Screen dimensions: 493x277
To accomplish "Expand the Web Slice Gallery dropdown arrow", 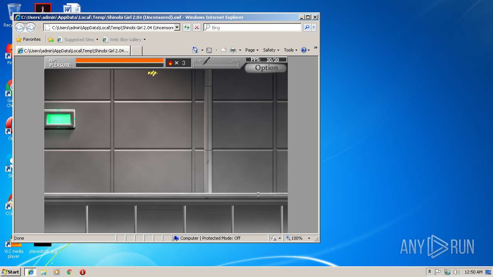I will pyautogui.click(x=145, y=40).
